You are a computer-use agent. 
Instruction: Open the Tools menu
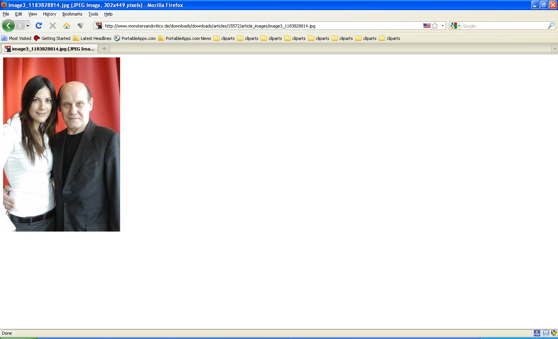coord(93,14)
